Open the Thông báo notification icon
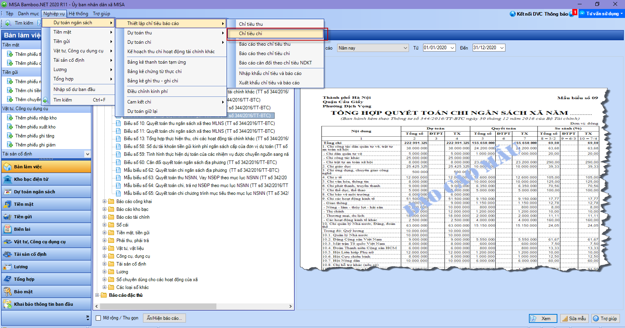Viewport: 625px width, 328px height. (x=572, y=14)
